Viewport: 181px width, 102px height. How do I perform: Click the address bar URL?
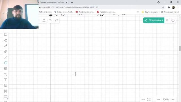pos(68,7)
